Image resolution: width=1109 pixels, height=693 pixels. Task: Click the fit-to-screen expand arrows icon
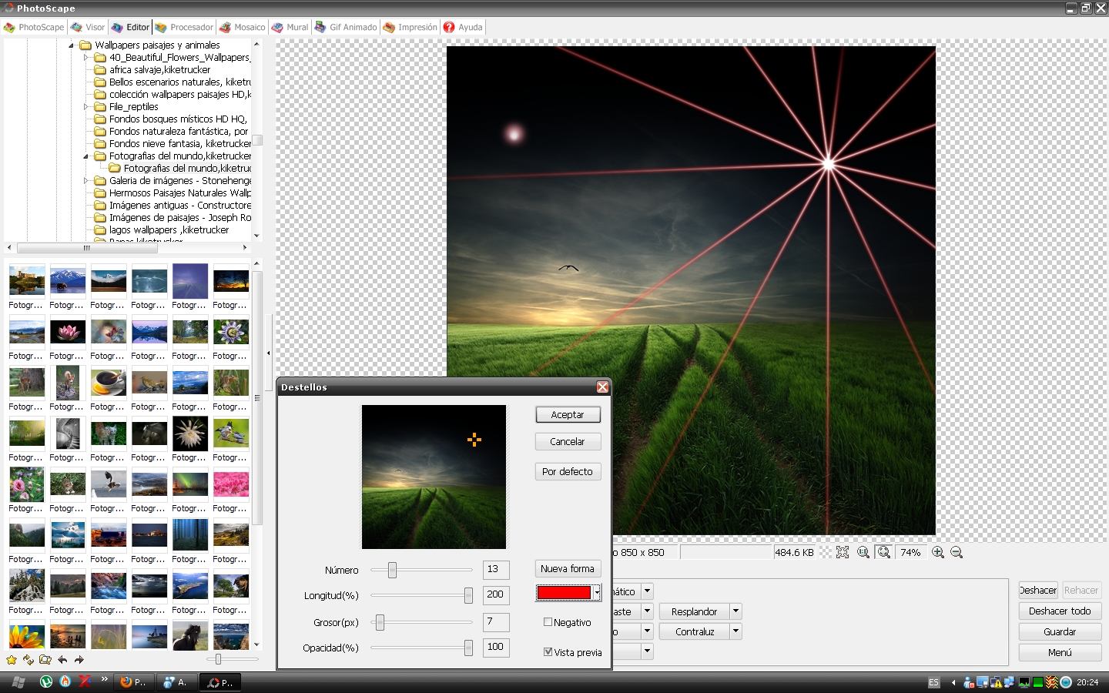coord(843,552)
